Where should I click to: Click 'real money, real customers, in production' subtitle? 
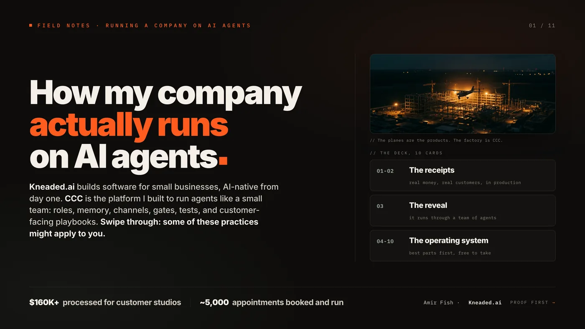(465, 183)
